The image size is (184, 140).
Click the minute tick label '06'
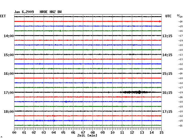pyautogui.click(x=73, y=132)
